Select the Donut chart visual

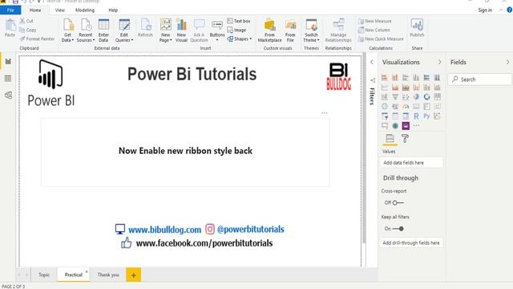[426, 96]
